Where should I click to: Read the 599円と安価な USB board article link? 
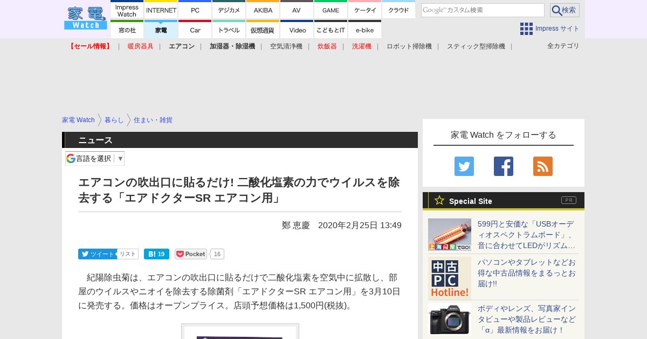[x=526, y=235]
